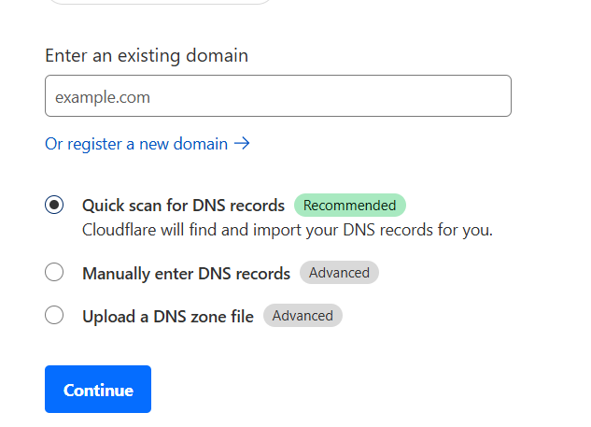Click the blue Continue button
Image resolution: width=591 pixels, height=427 pixels.
click(98, 390)
